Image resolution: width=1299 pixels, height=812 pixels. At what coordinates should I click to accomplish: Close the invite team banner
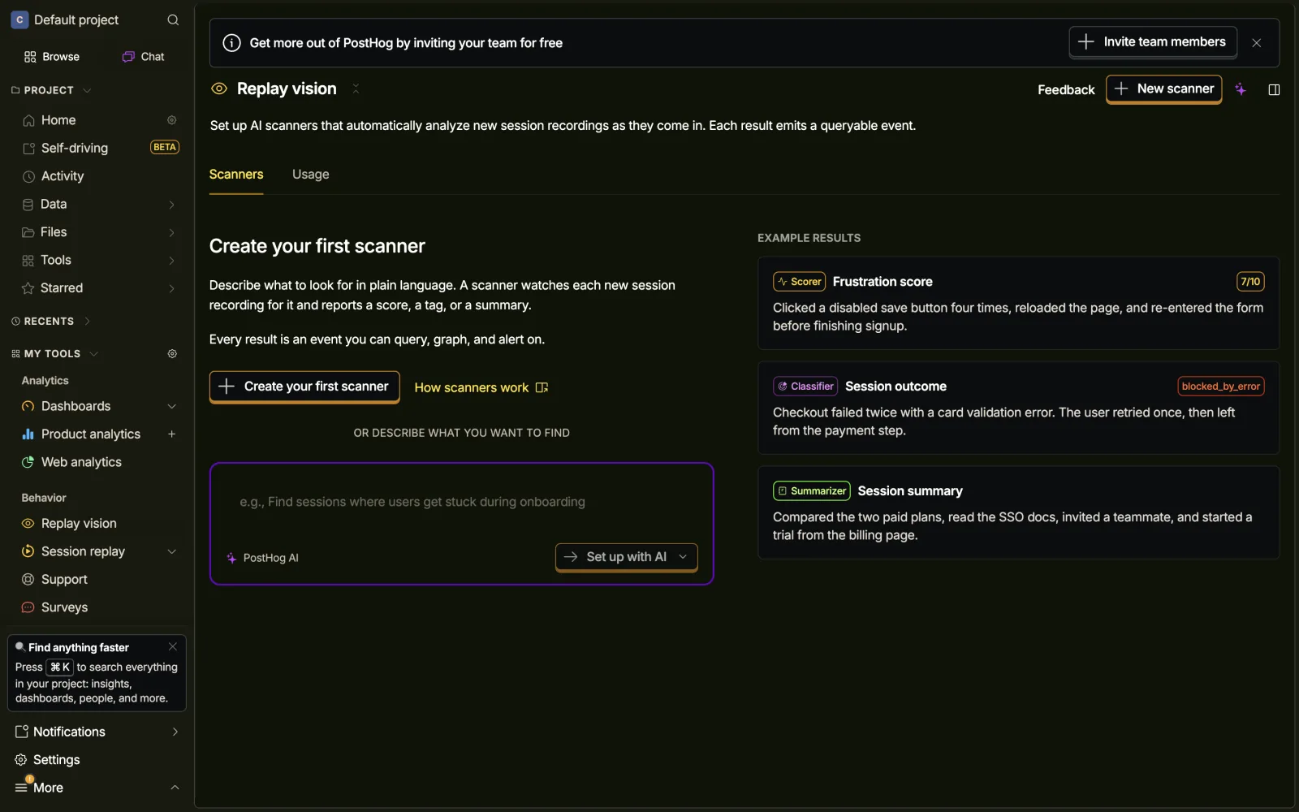coord(1257,43)
